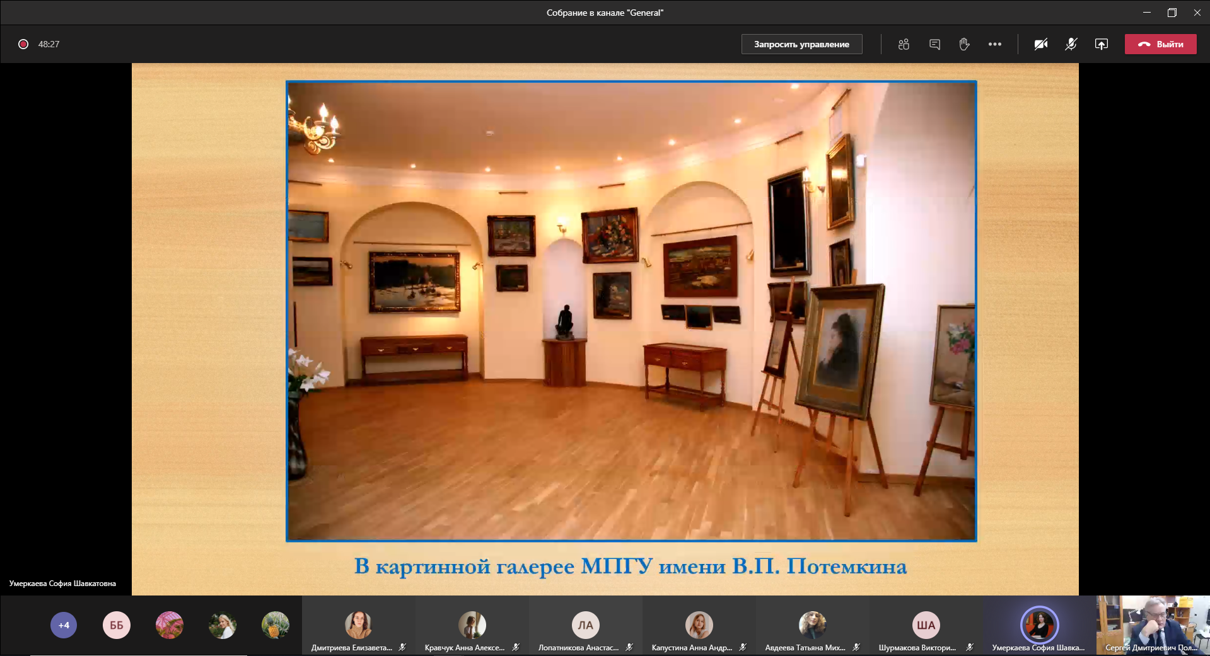The image size is (1210, 656).
Task: Click the Запросить управление button
Action: point(801,44)
